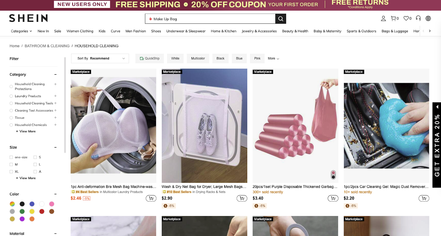This screenshot has width=441, height=236.
Task: Click the customer support headset icon
Action: (418, 18)
